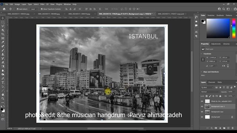Select the Pen tool

(x=3, y=78)
